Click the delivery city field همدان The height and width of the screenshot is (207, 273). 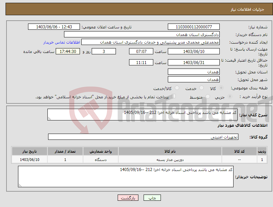click(194, 80)
